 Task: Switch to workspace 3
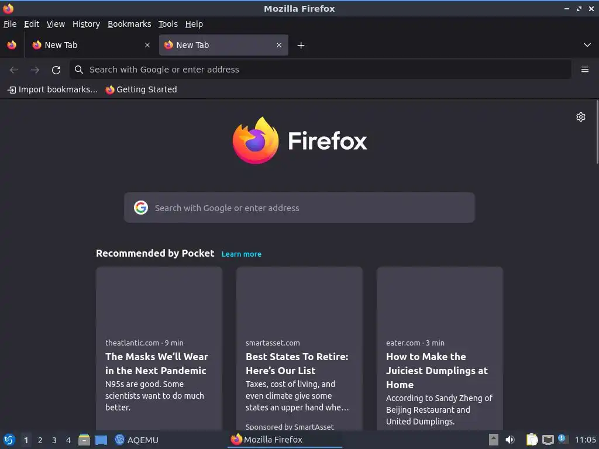click(x=54, y=440)
